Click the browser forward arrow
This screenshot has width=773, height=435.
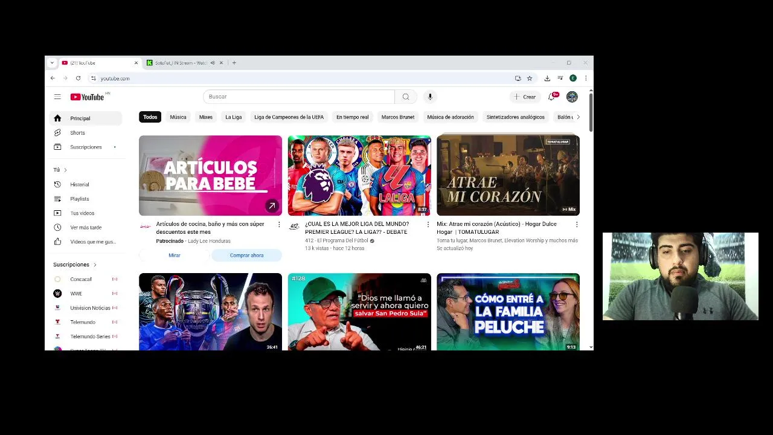[x=65, y=78]
